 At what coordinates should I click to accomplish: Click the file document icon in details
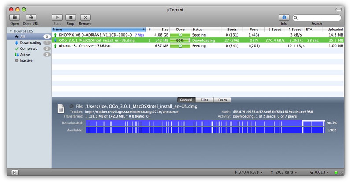coord(61,109)
